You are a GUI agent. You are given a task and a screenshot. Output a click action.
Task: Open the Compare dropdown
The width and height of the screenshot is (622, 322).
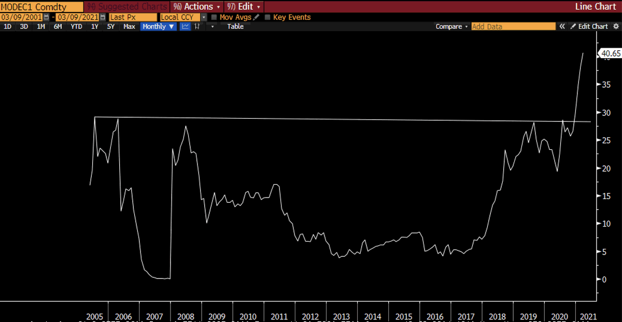click(451, 26)
